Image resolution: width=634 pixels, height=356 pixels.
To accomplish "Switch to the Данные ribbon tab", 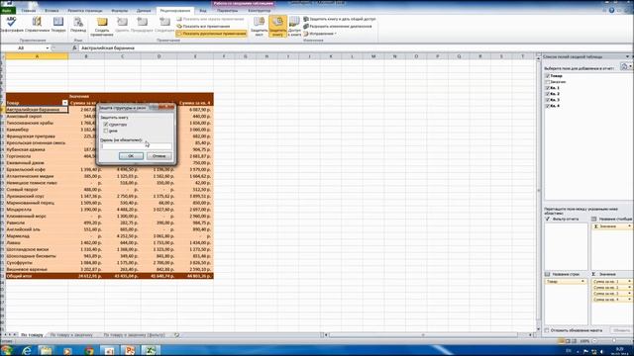I will 144,11.
